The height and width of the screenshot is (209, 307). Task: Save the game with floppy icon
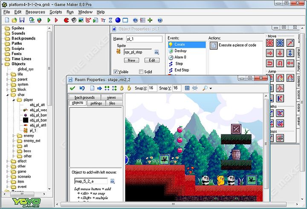pyautogui.click(x=22, y=20)
